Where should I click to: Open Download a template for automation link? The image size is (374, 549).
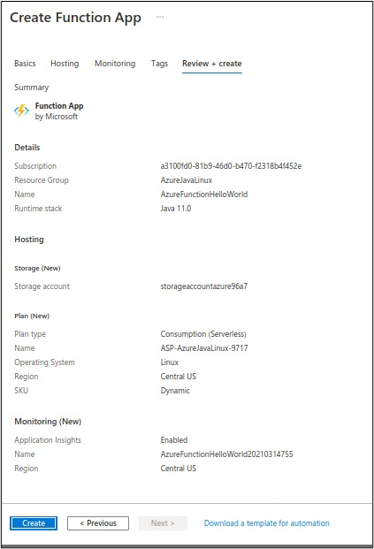tap(266, 523)
